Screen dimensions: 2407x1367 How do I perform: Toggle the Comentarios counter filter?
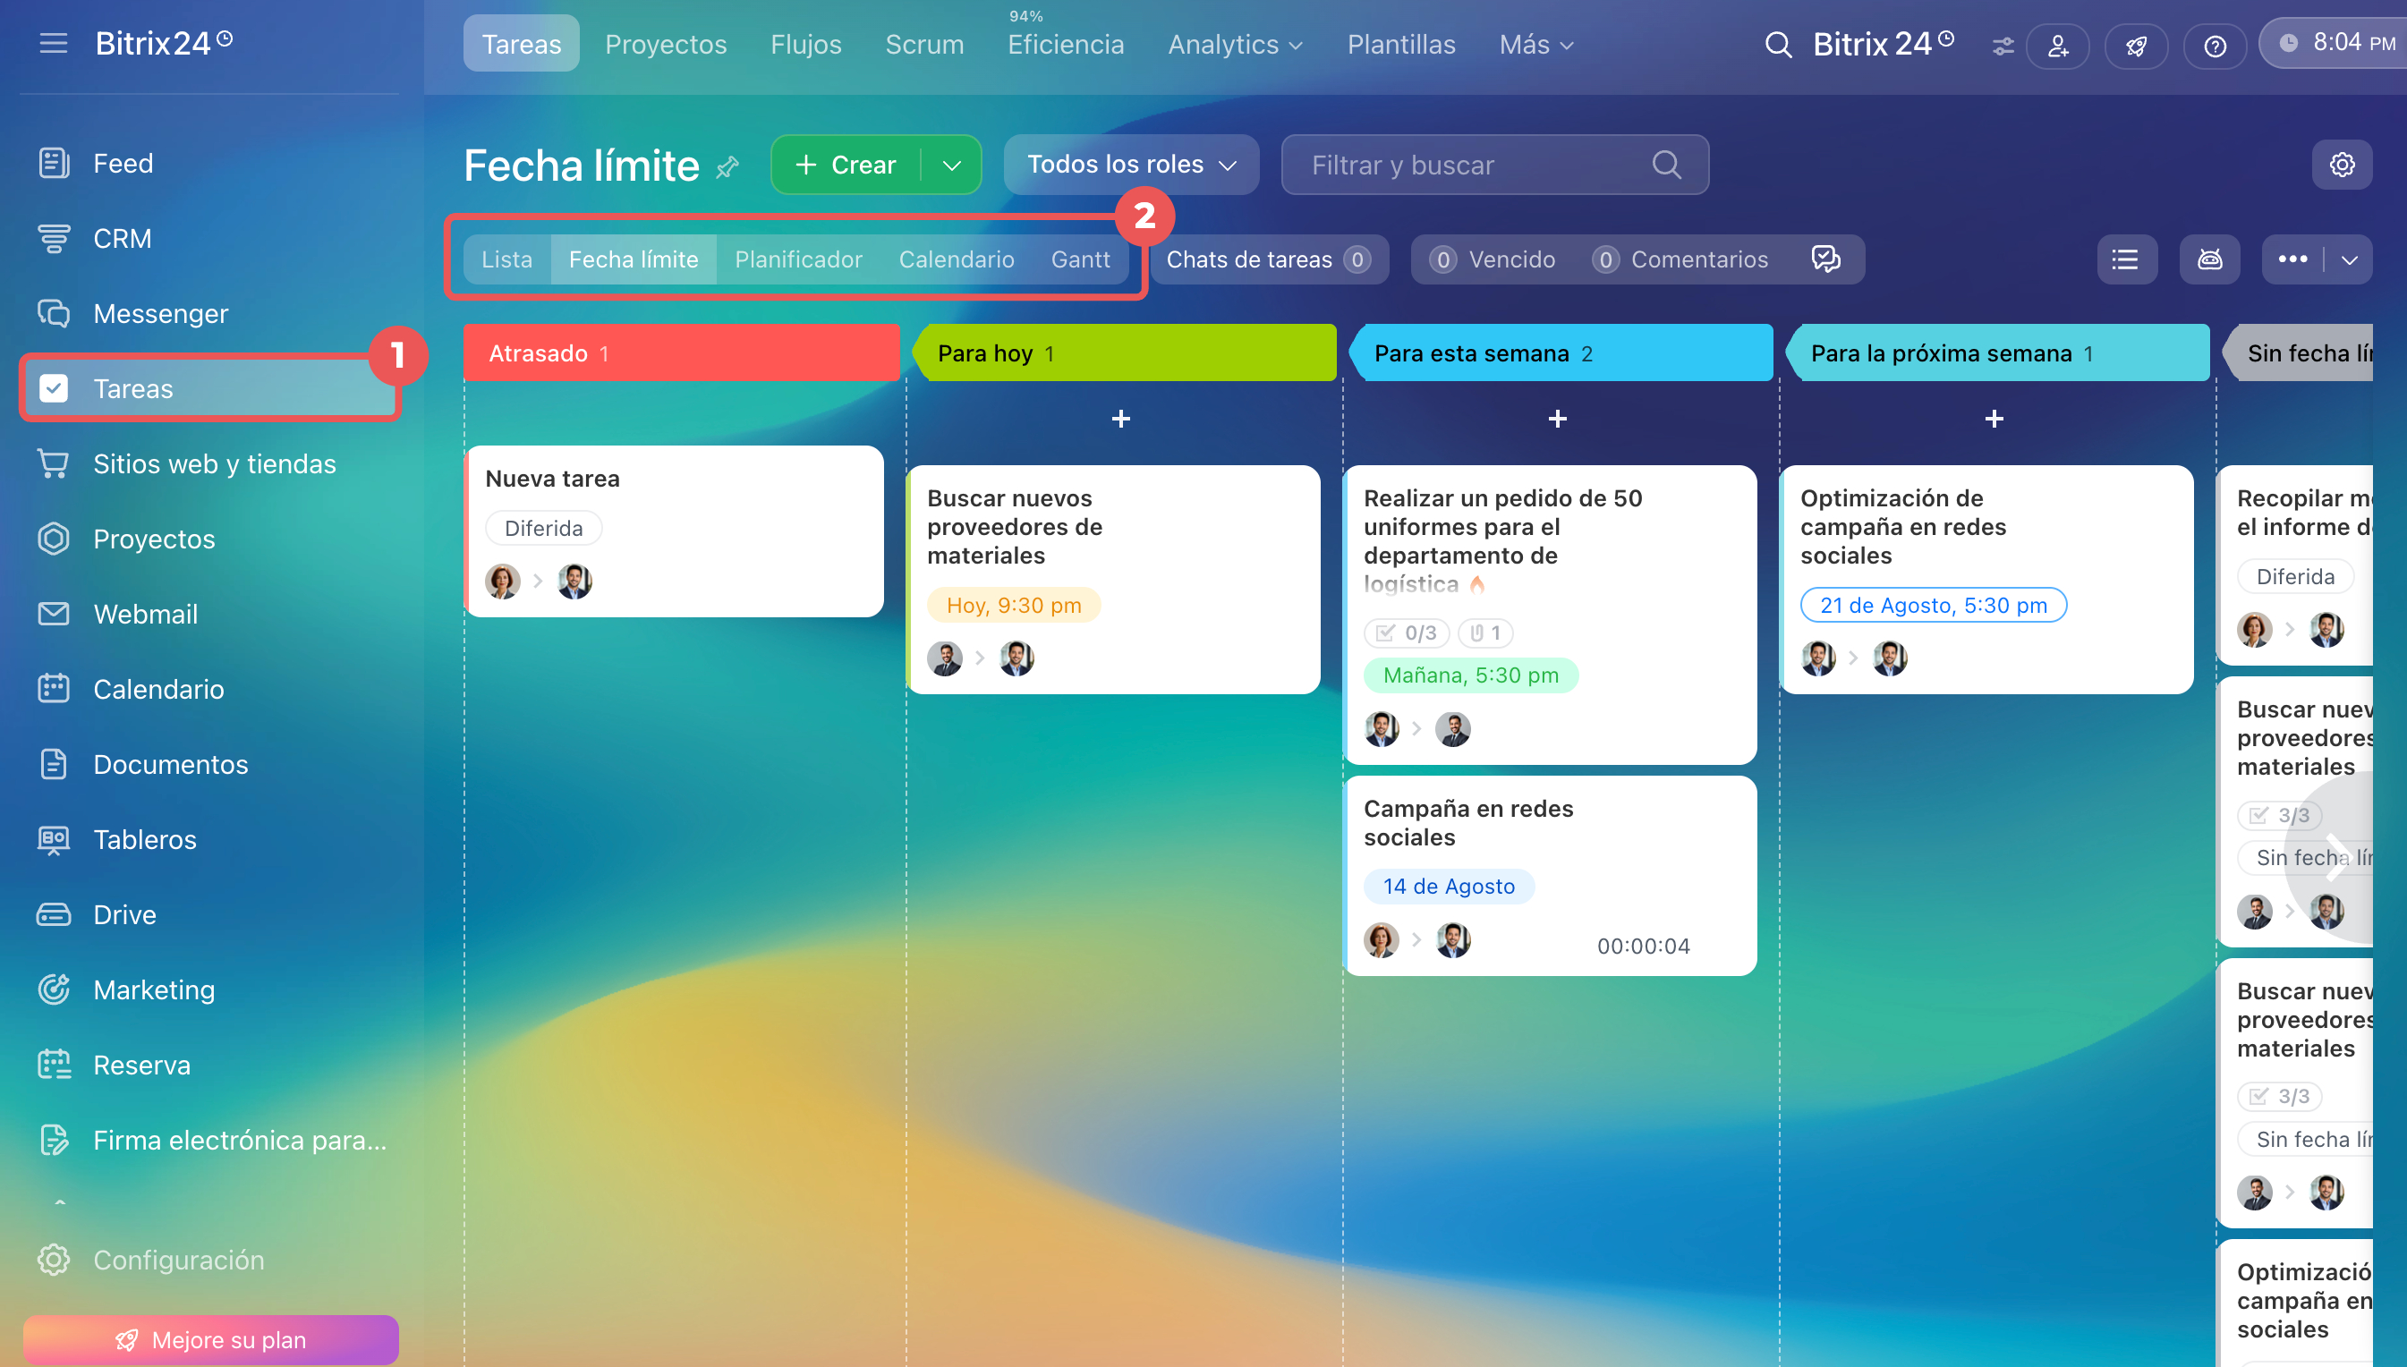tap(1680, 259)
